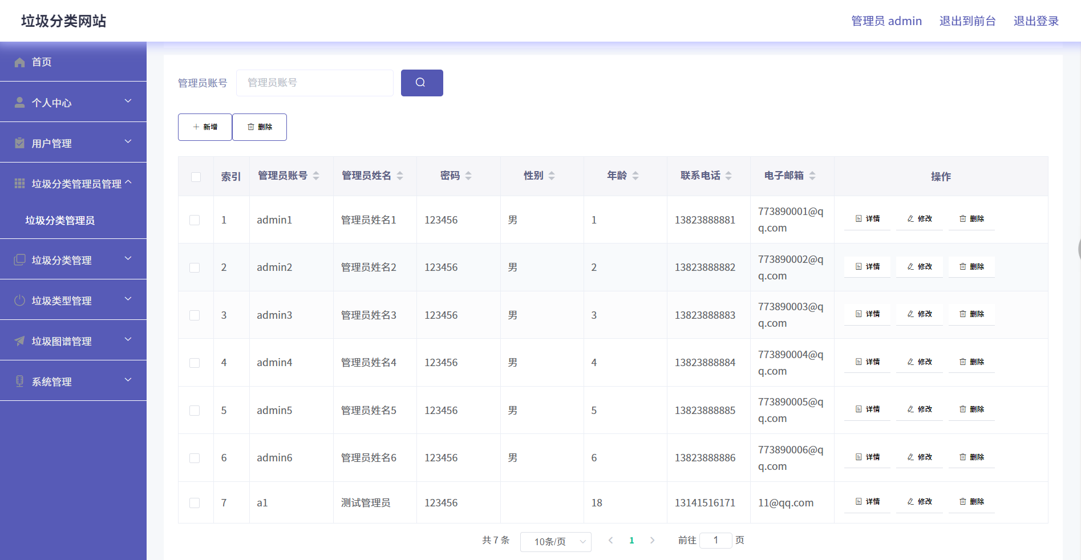Open 垃圾图谱管理 menu label
The image size is (1081, 560).
pos(62,341)
